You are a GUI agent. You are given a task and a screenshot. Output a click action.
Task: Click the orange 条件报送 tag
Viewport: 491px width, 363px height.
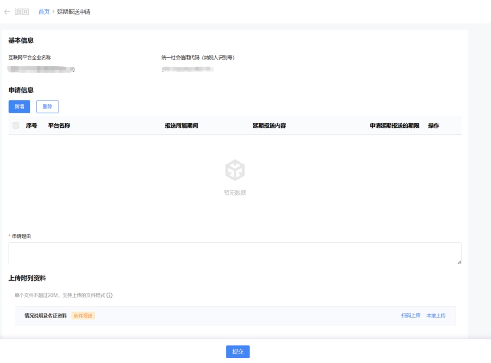point(83,316)
